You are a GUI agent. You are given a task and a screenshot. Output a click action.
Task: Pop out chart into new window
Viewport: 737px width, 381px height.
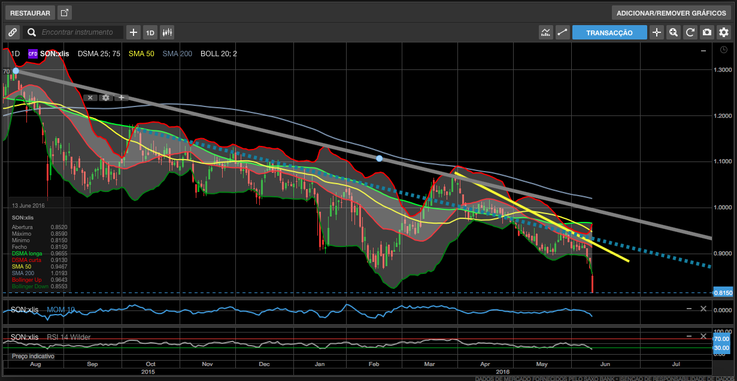65,13
